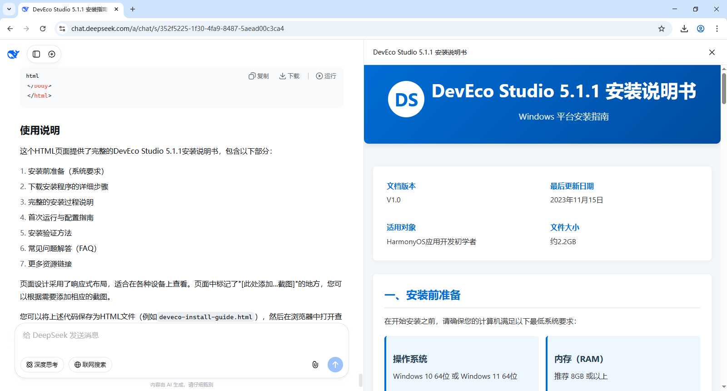Click list item 更多资源链接
This screenshot has width=727, height=391.
click(50, 264)
